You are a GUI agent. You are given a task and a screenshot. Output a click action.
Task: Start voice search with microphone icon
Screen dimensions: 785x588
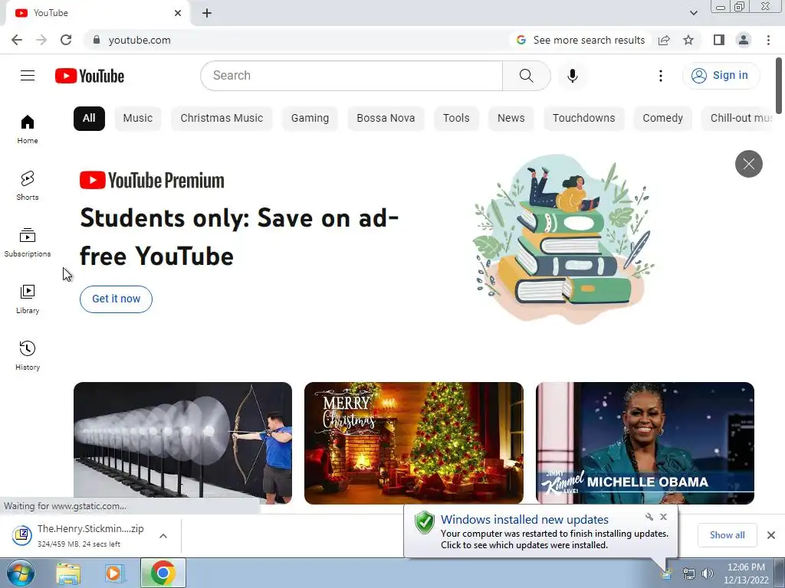[x=573, y=76]
